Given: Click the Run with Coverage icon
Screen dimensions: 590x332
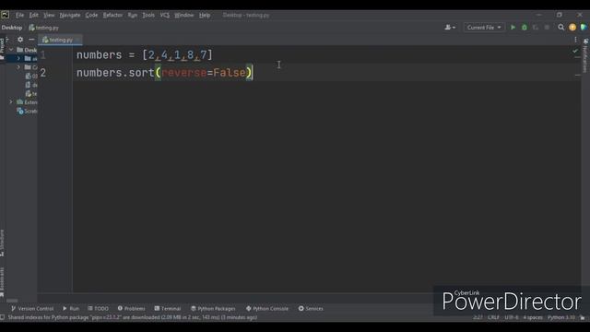Looking at the screenshot, I should pos(536,28).
